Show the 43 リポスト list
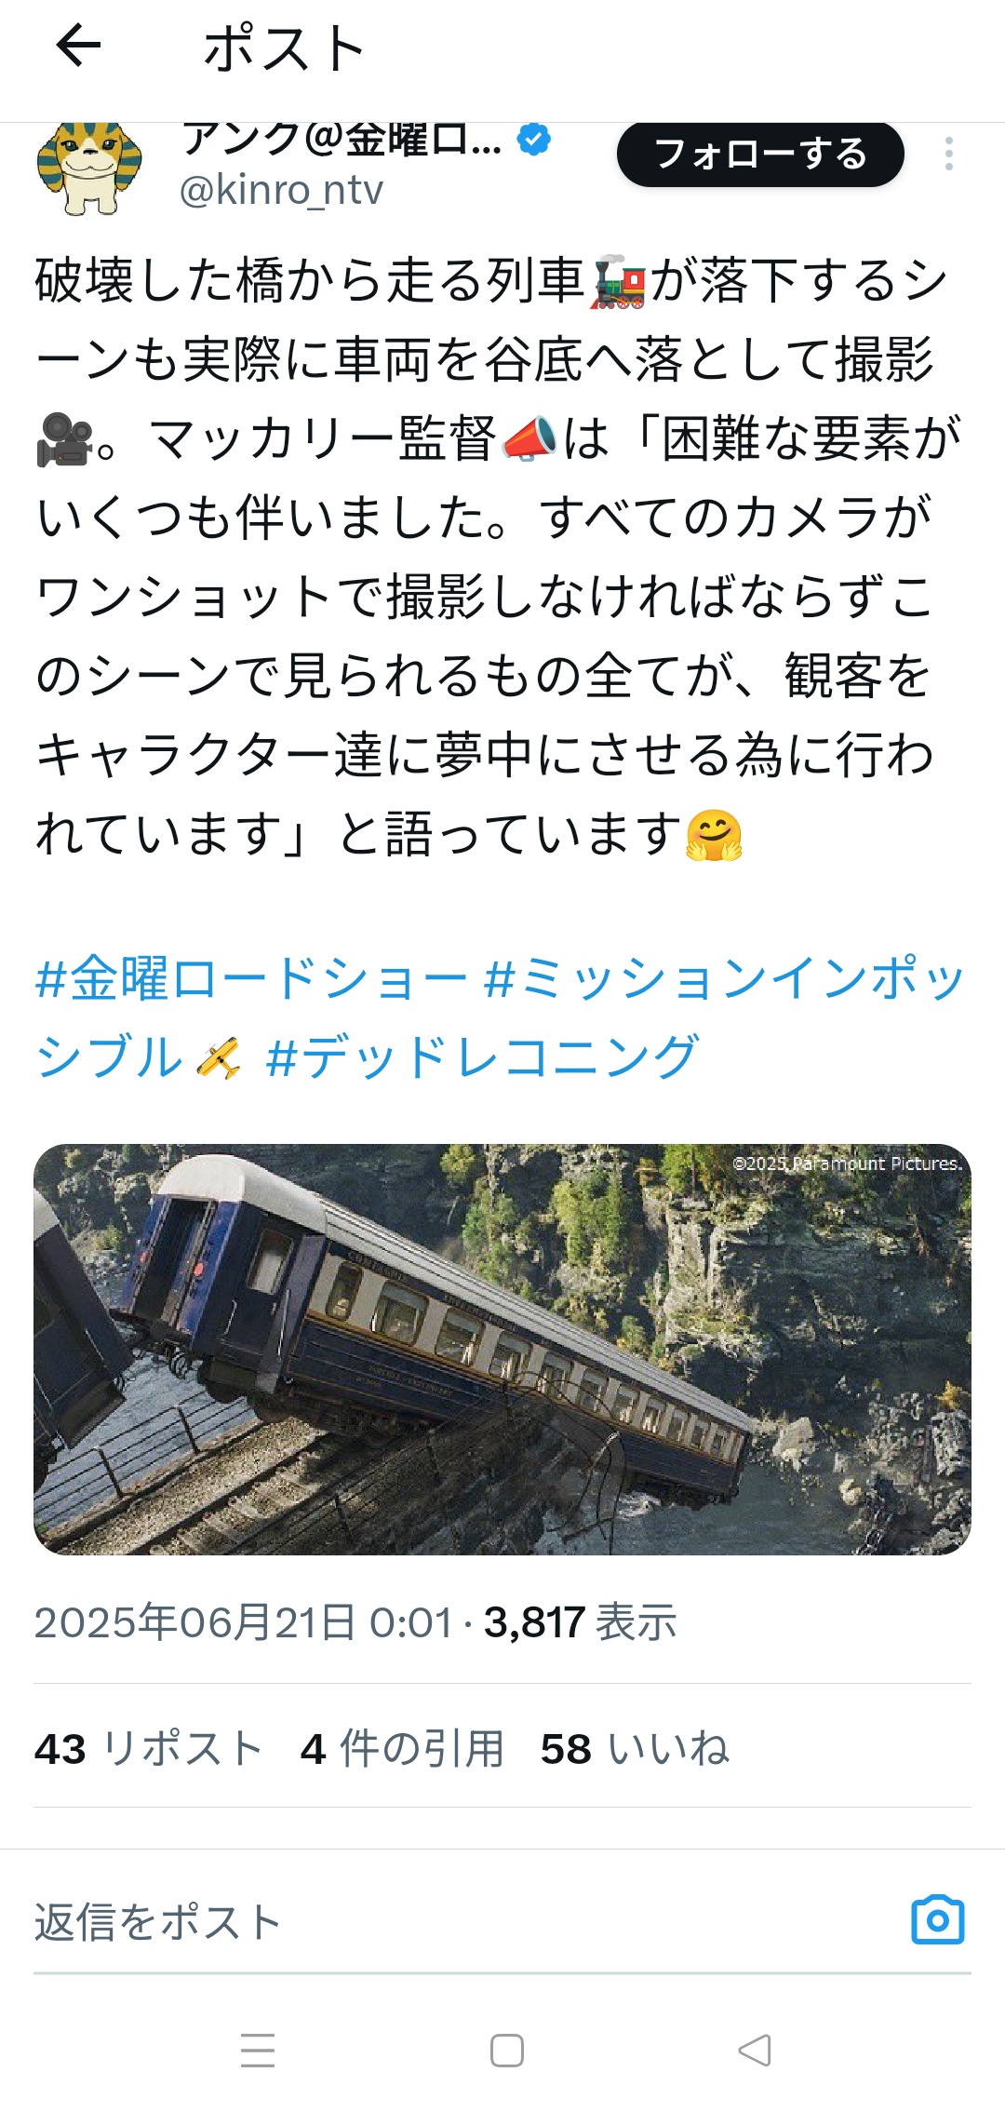Image resolution: width=1005 pixels, height=2112 pixels. pos(148,1748)
